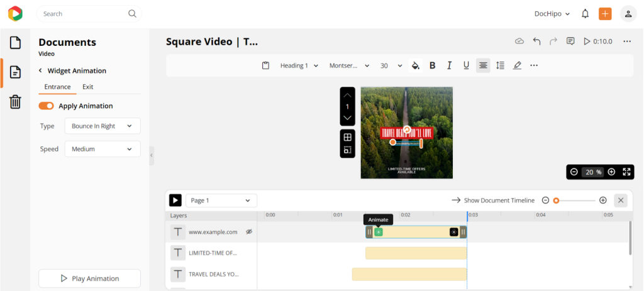Open the user profile avatar
The width and height of the screenshot is (644, 291).
(628, 14)
